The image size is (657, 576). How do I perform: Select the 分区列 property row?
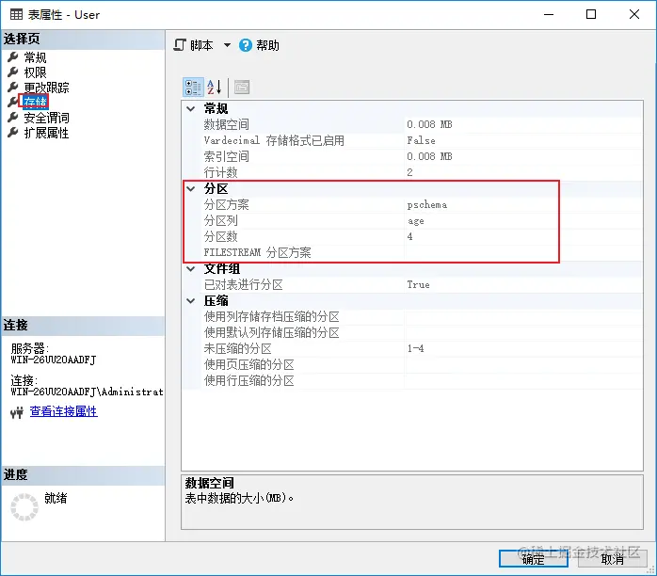(x=422, y=221)
